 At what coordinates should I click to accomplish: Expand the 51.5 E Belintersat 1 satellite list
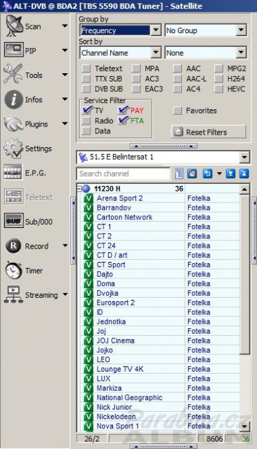[x=244, y=157]
